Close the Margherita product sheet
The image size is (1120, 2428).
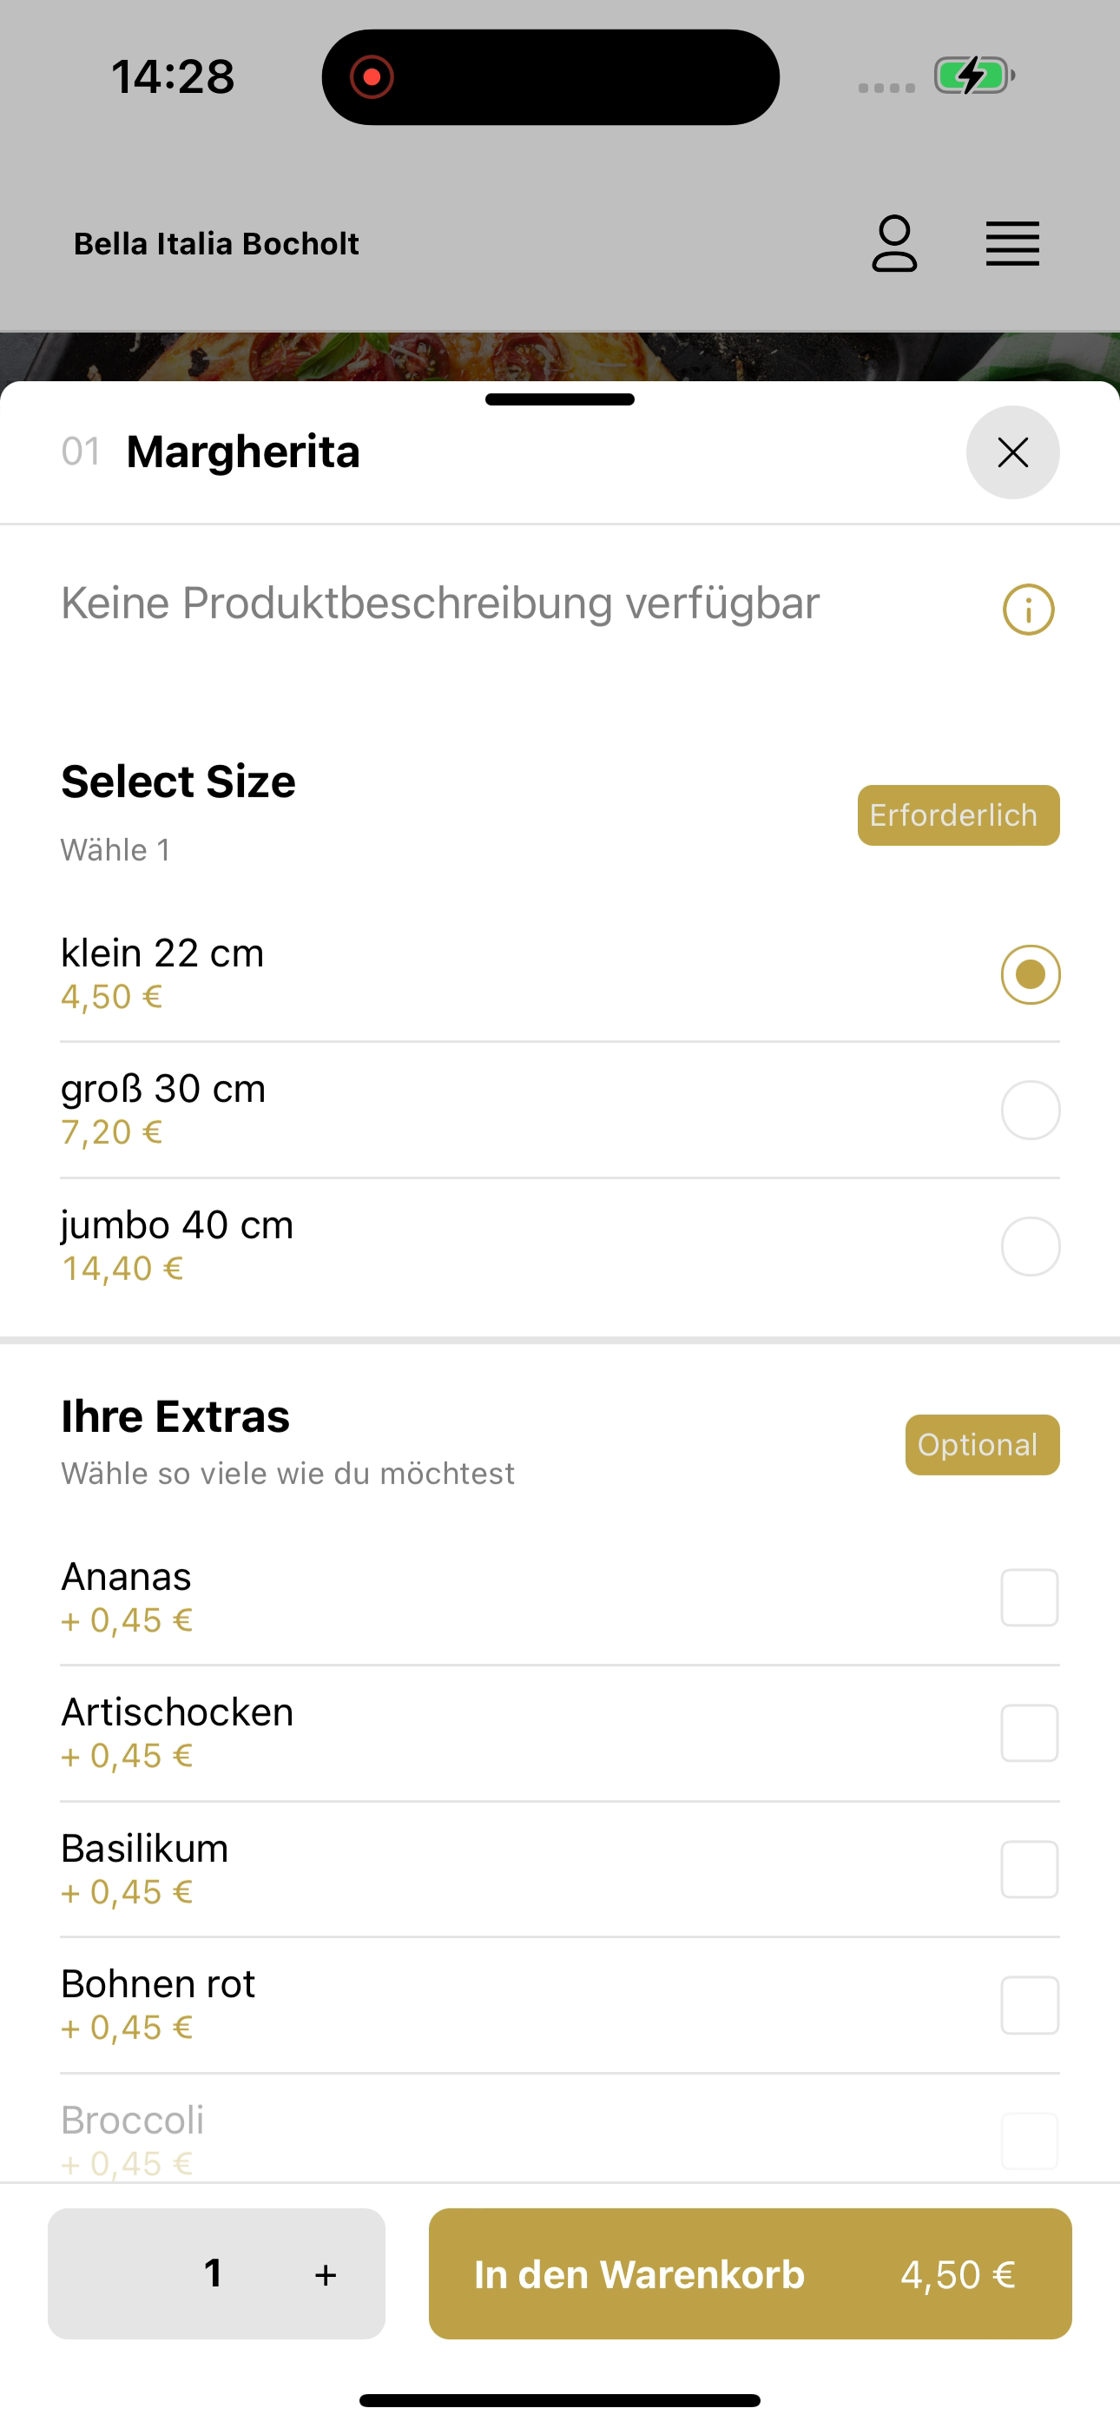click(x=1012, y=452)
